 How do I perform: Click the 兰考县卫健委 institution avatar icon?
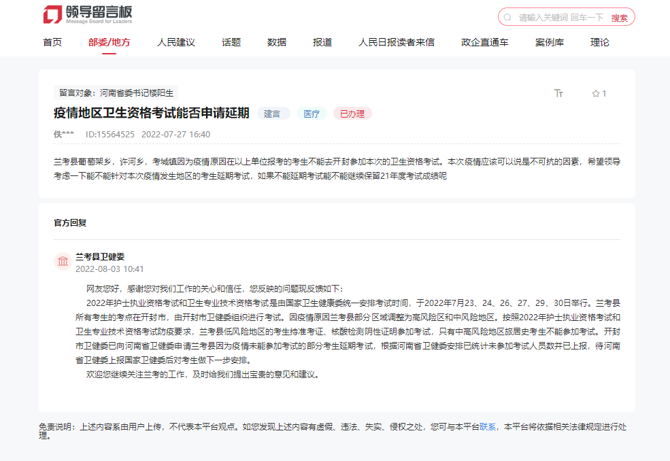click(x=63, y=262)
